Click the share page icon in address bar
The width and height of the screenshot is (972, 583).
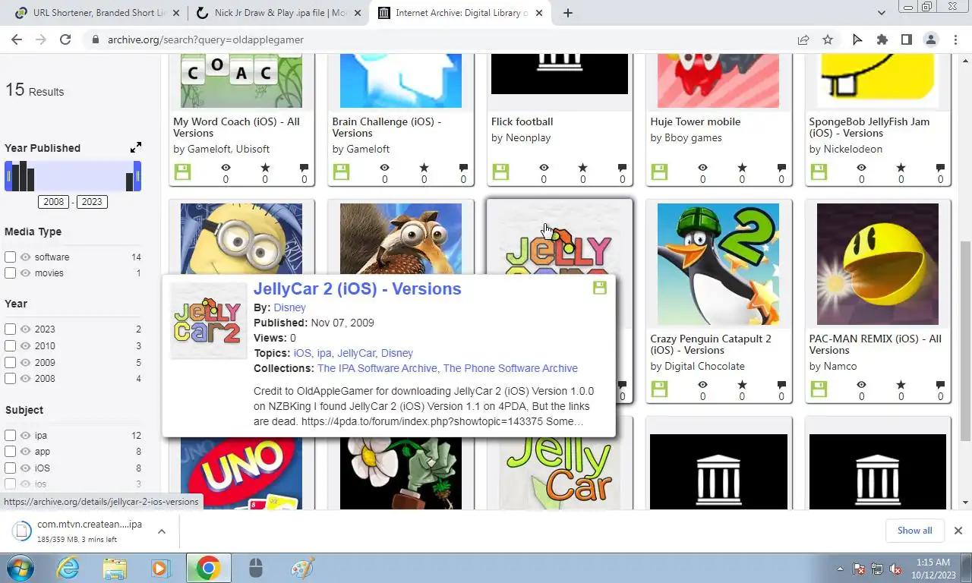pos(803,39)
